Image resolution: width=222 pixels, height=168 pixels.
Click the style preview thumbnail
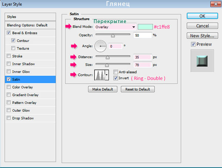(202, 61)
